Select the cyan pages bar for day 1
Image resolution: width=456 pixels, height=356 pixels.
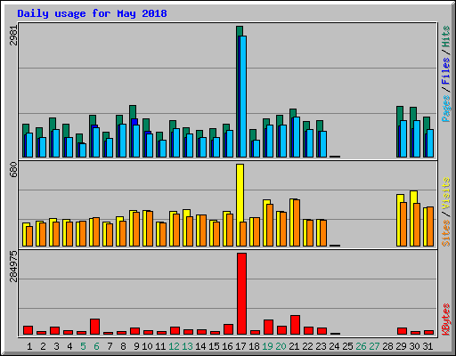click(29, 145)
